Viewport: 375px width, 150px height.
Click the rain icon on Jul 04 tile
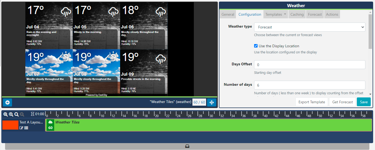click(66, 11)
